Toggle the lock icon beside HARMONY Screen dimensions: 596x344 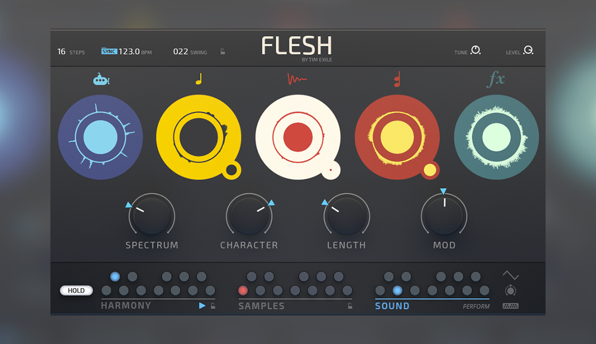click(213, 306)
